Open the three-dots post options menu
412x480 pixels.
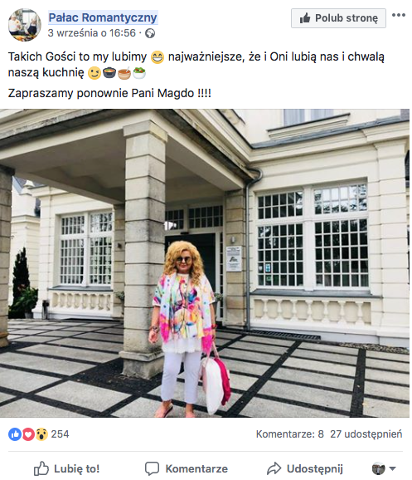pos(399,15)
